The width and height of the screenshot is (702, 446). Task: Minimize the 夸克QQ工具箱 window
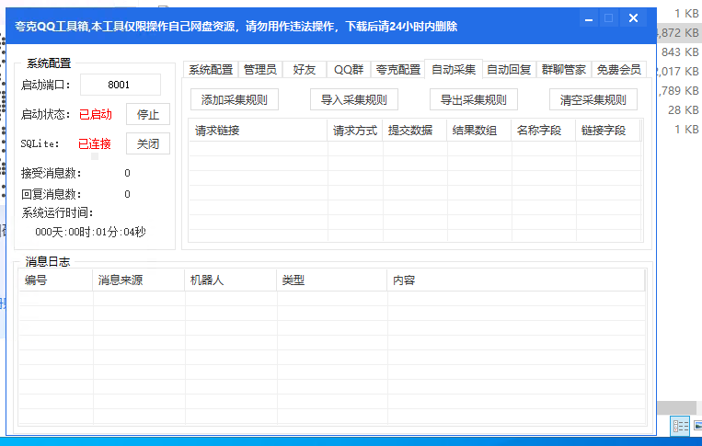(x=584, y=18)
